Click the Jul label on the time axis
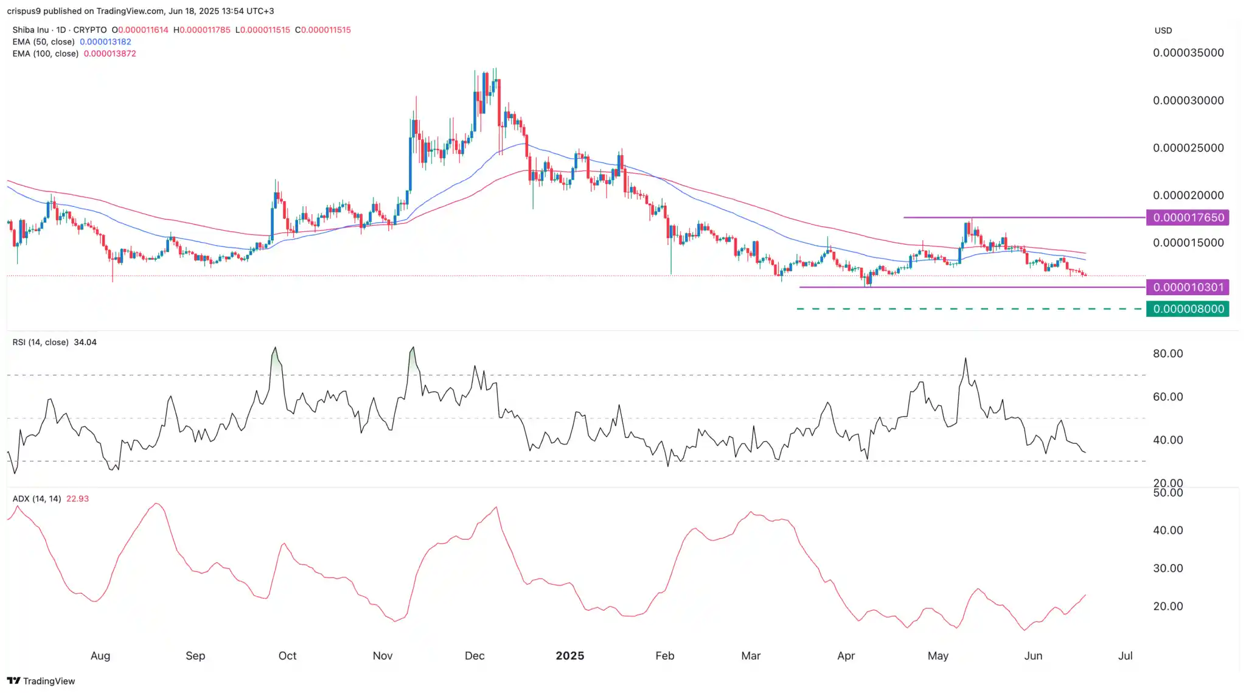Screen dimensions: 1246x693 pos(1125,656)
